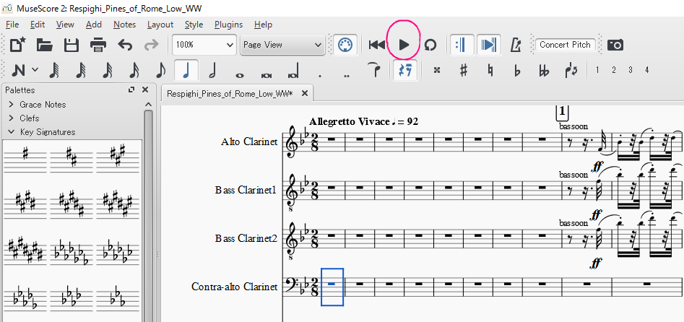684x322 pixels.
Task: Expand the Grace Notes palette
Action: (12, 105)
